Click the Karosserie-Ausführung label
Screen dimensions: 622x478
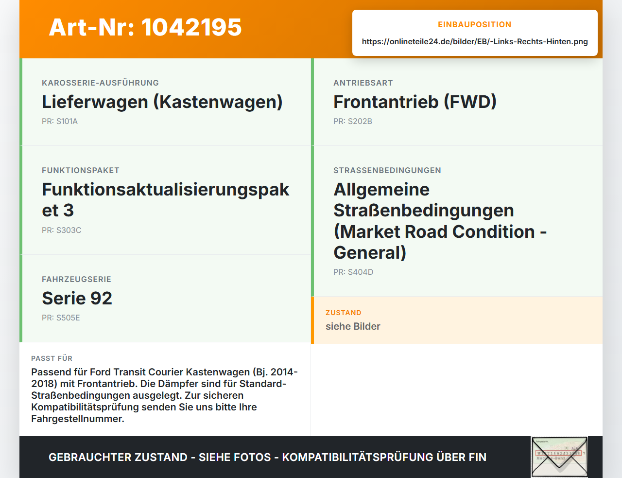coord(101,83)
